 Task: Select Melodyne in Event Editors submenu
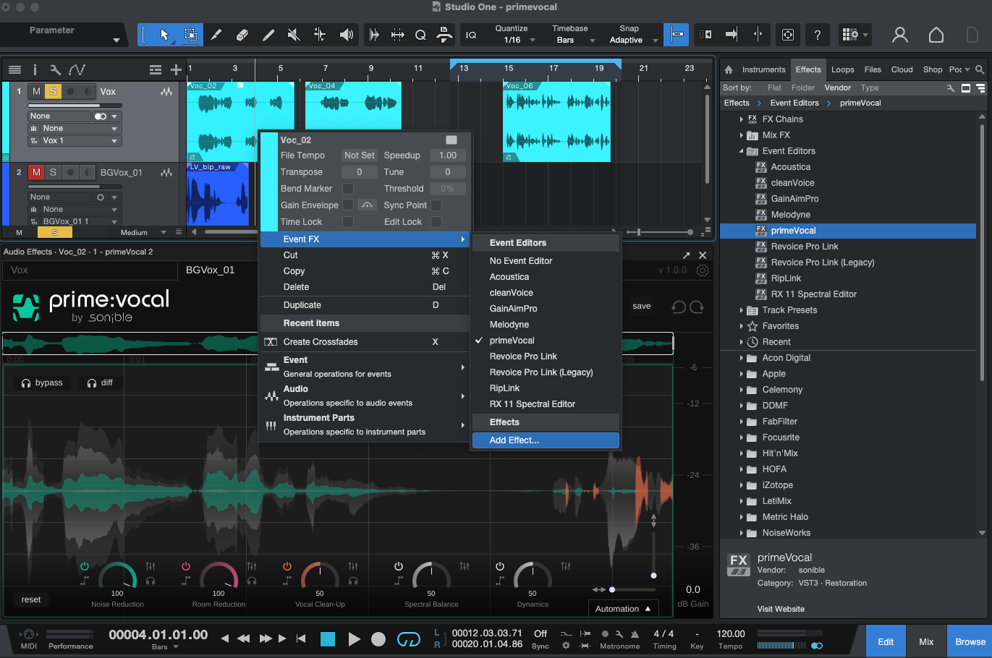click(545, 325)
